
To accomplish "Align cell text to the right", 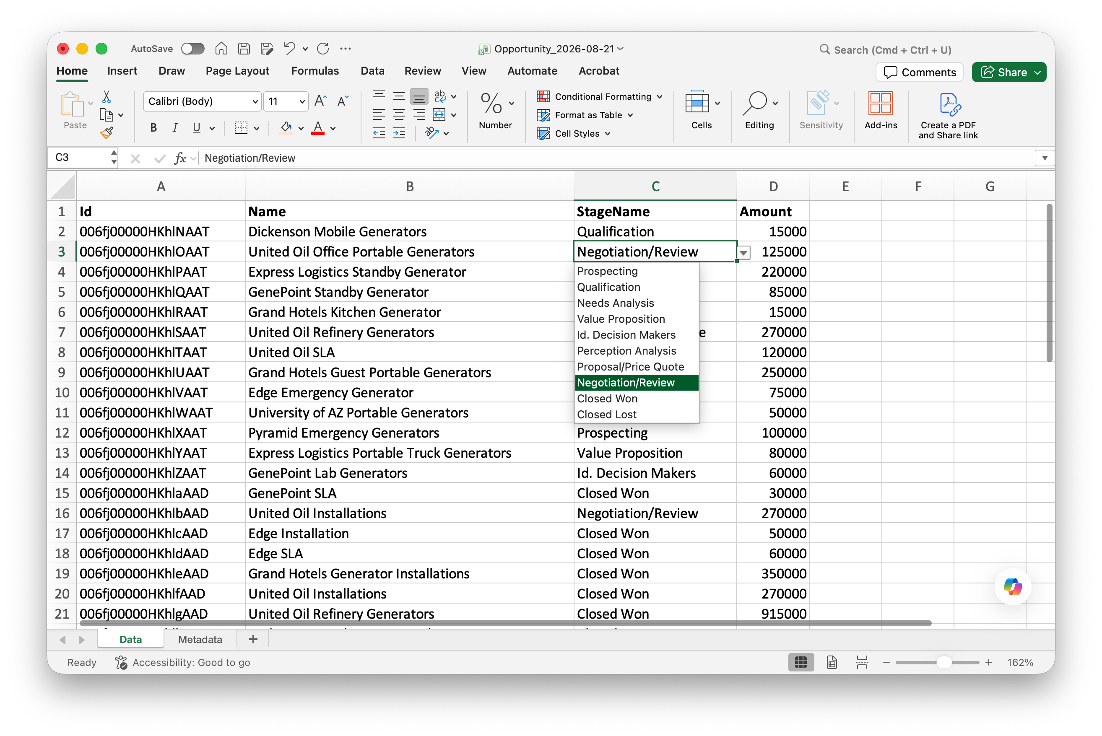I will pyautogui.click(x=419, y=115).
